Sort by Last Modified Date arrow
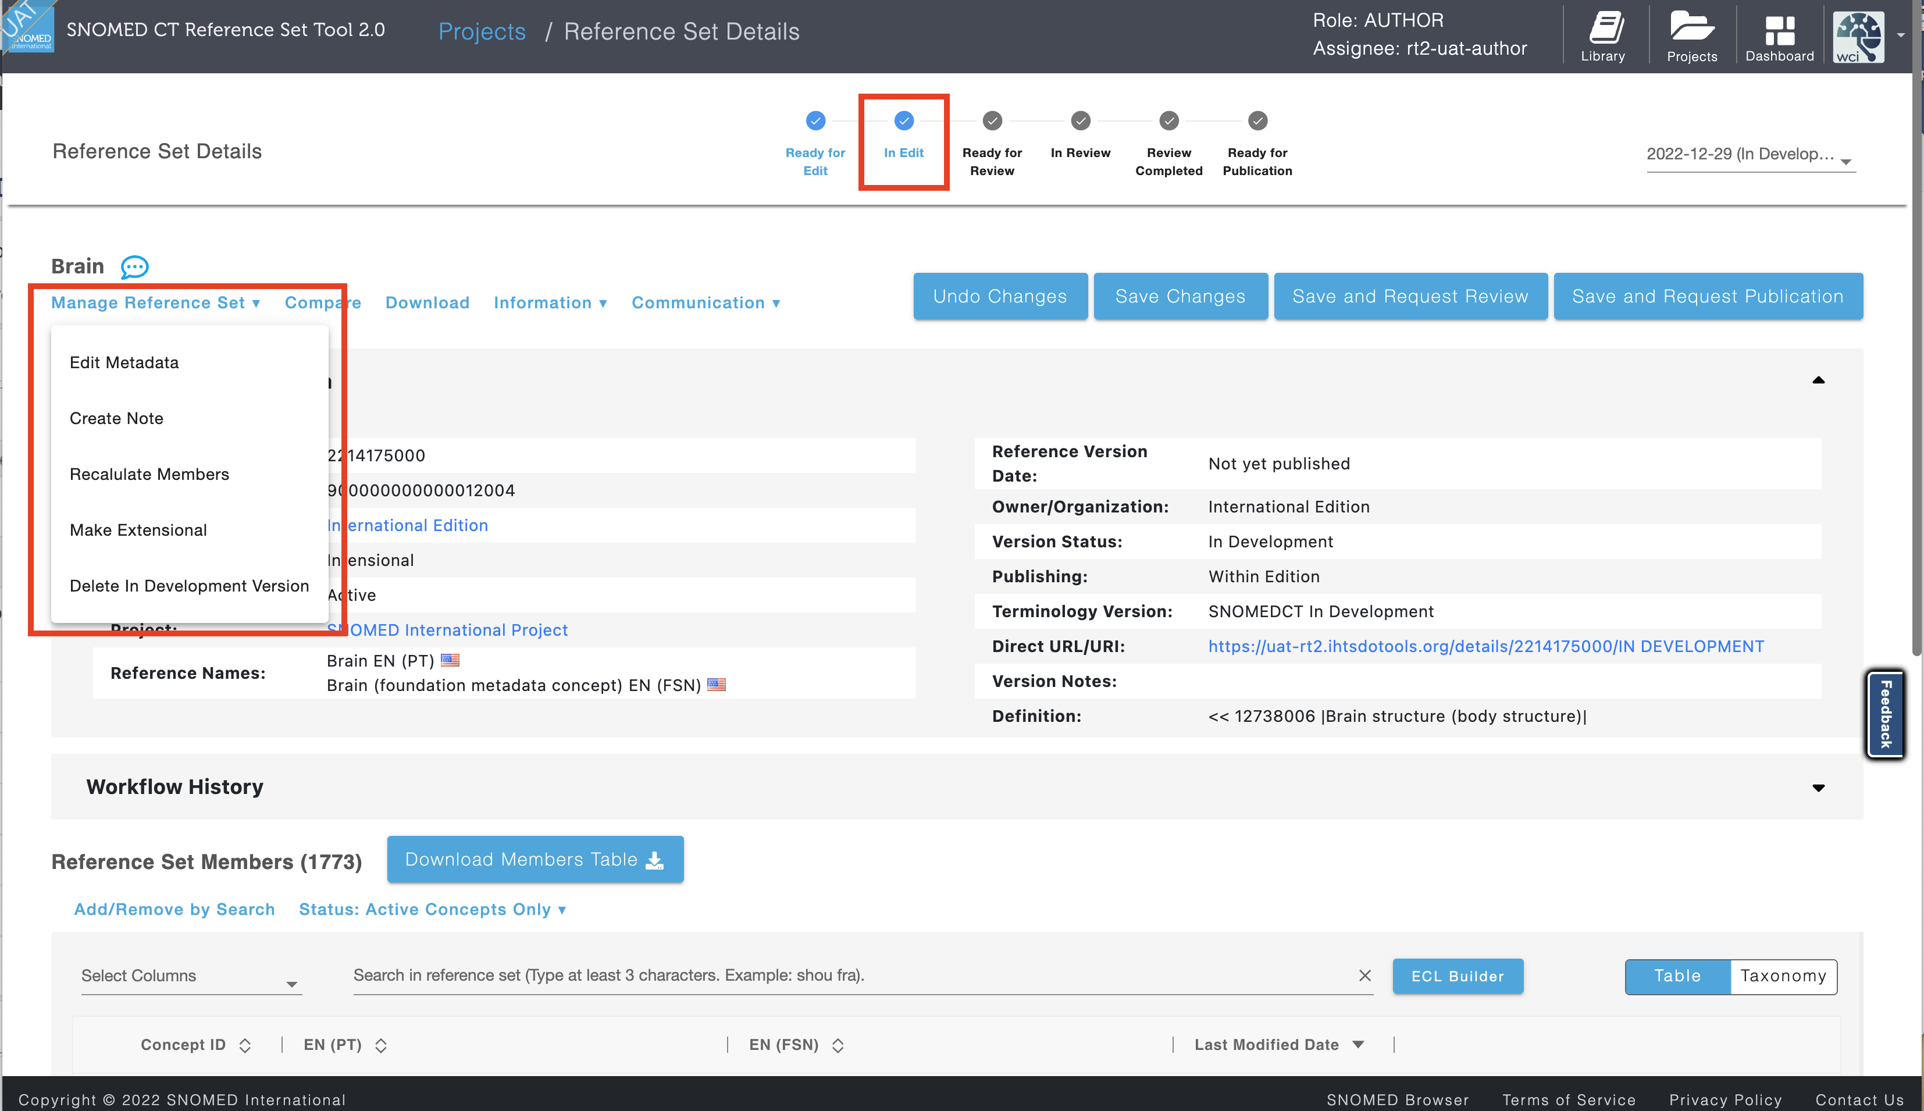Viewport: 1924px width, 1111px height. click(1358, 1045)
